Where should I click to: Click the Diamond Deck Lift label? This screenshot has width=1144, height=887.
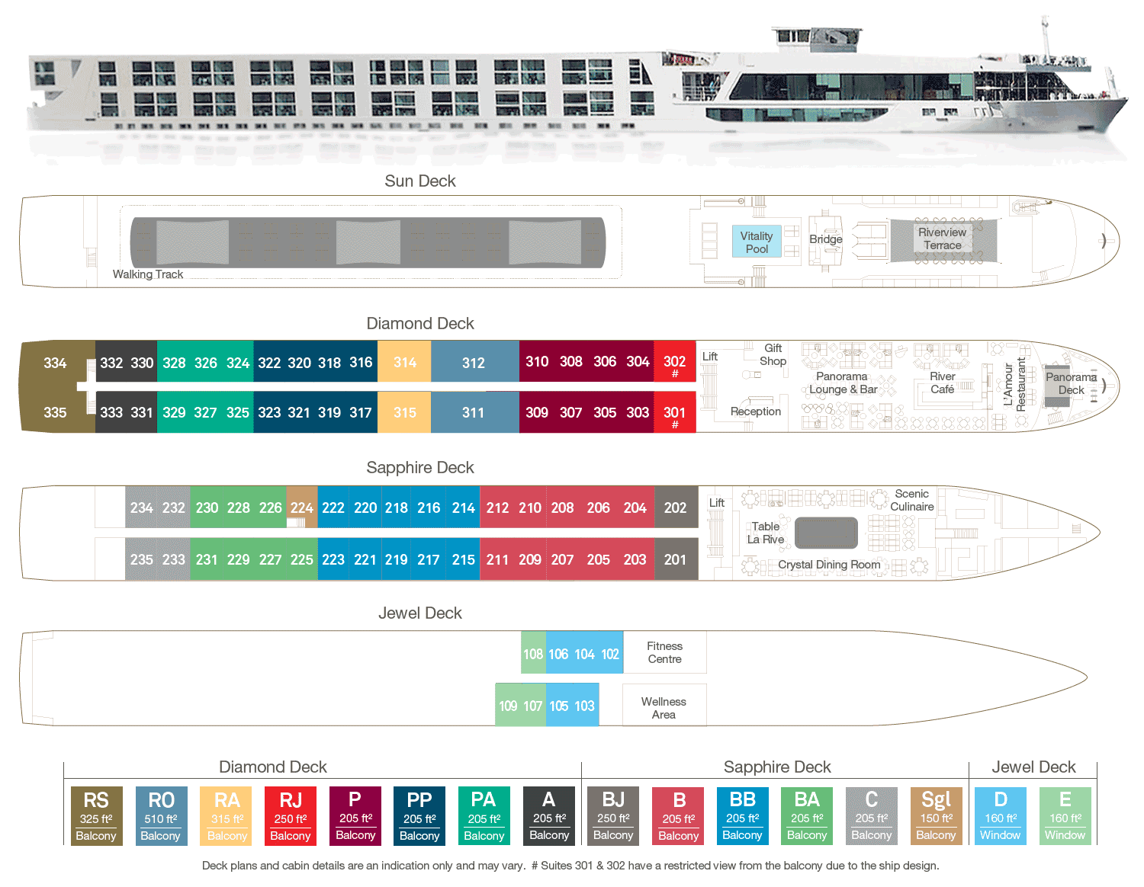pyautogui.click(x=710, y=356)
